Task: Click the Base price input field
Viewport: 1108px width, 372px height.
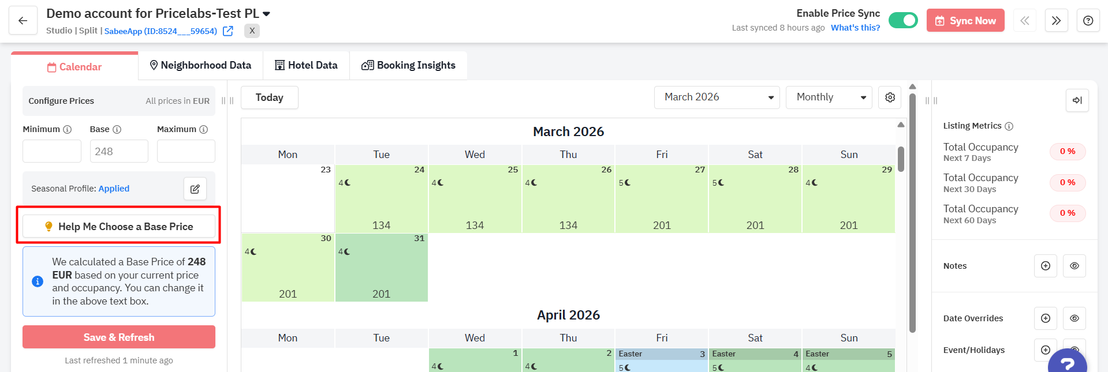Action: click(119, 152)
